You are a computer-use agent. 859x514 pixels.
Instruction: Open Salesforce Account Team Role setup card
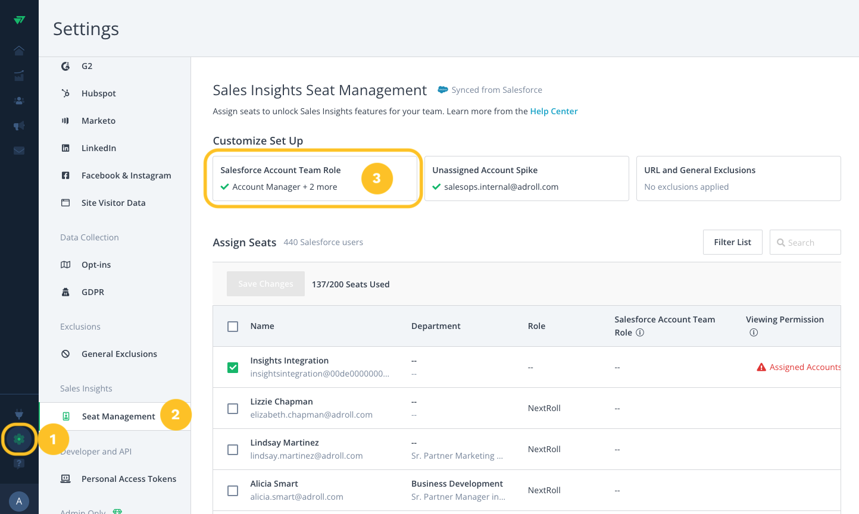[315, 178]
